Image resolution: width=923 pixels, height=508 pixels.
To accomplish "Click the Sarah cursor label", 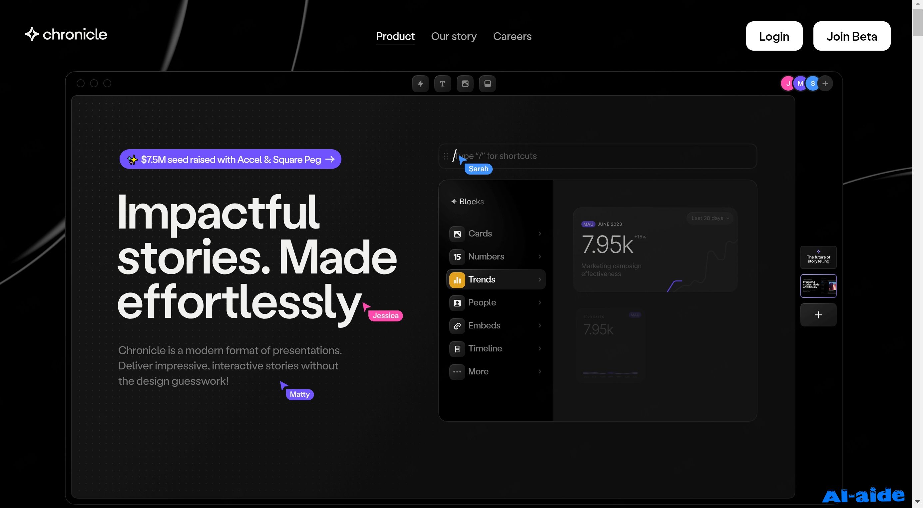I will [x=478, y=169].
